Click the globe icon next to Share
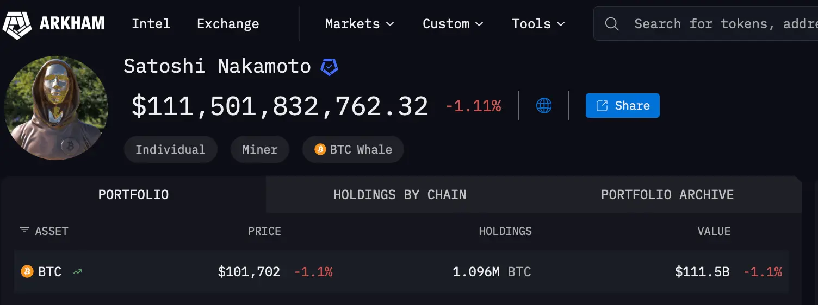 (544, 105)
